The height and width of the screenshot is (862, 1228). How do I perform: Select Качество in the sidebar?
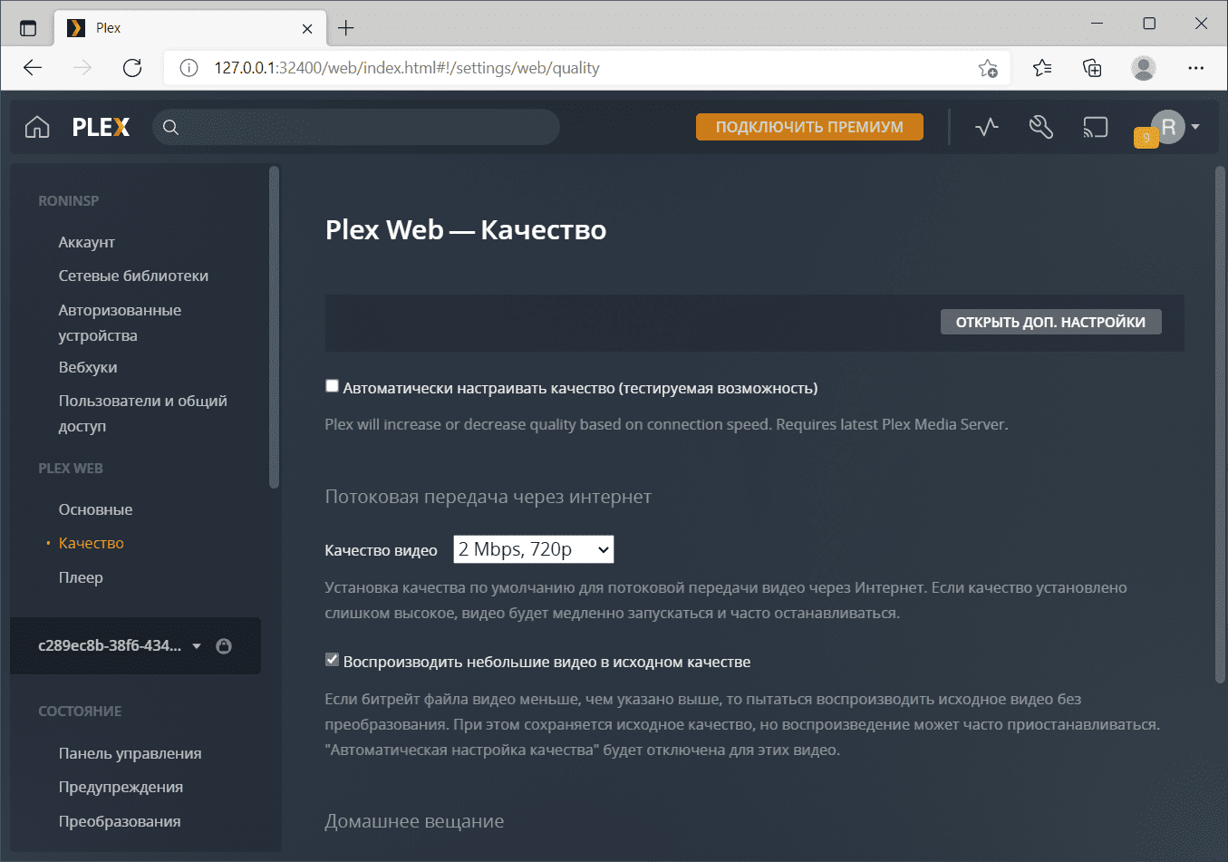pos(91,543)
